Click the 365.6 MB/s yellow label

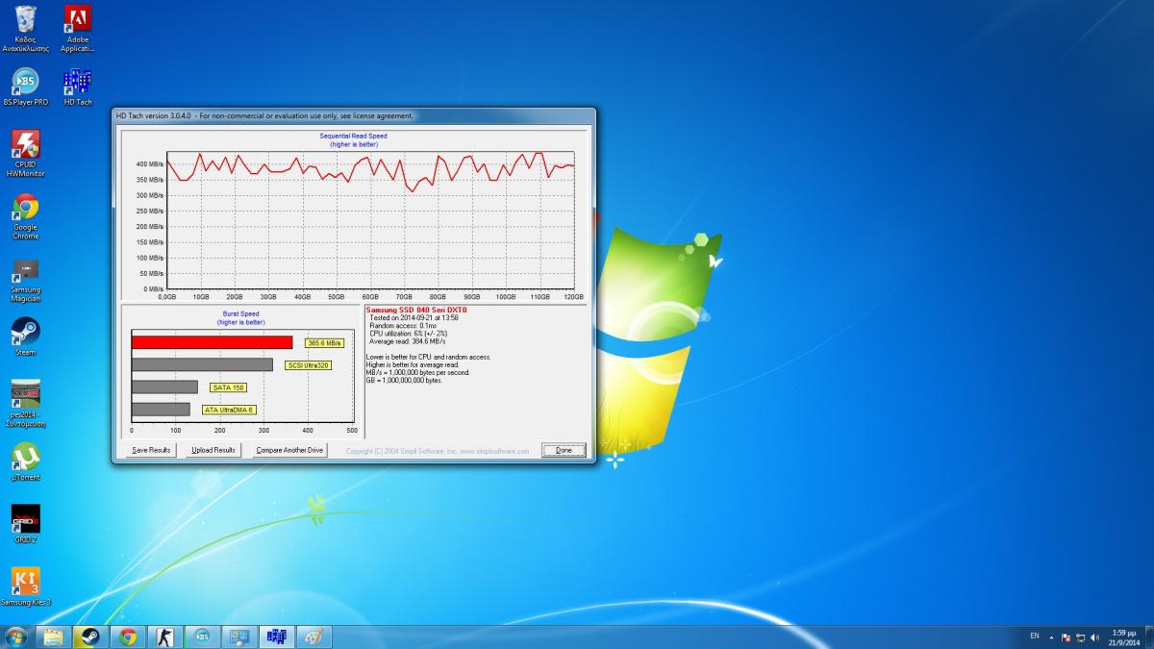[325, 343]
